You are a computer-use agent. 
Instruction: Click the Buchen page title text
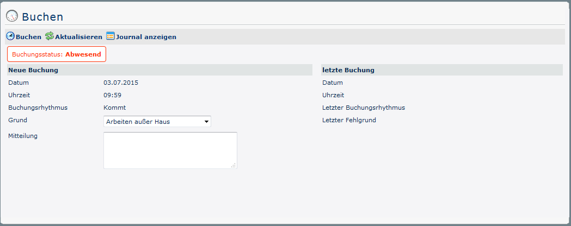pos(42,17)
